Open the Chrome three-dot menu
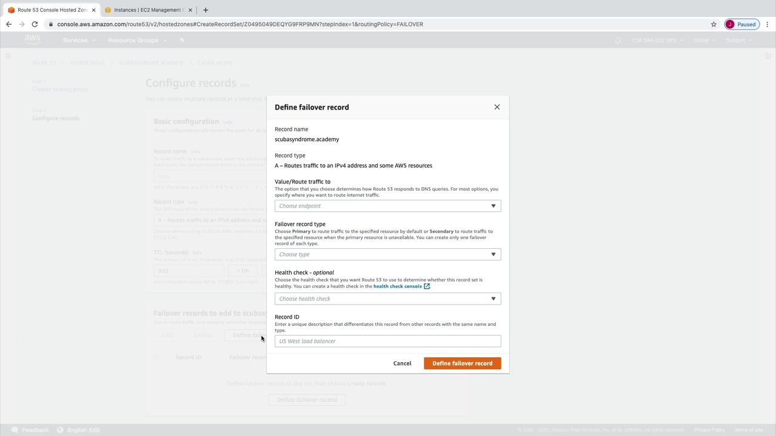Image resolution: width=776 pixels, height=436 pixels. (768, 24)
